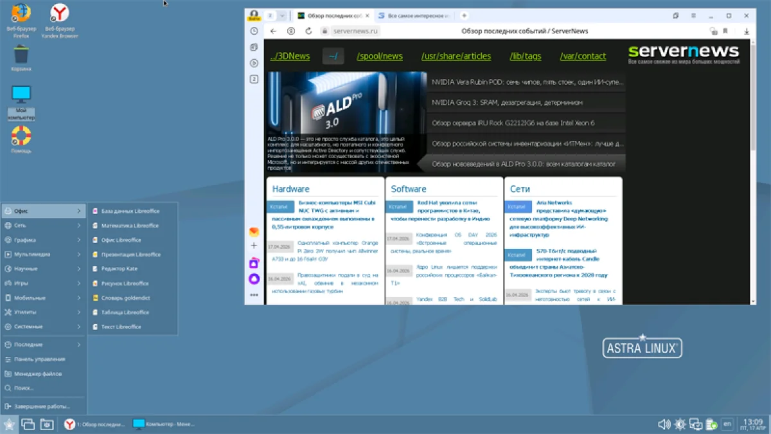Open the /spool/news link on ServerNews
The height and width of the screenshot is (434, 771).
[379, 56]
